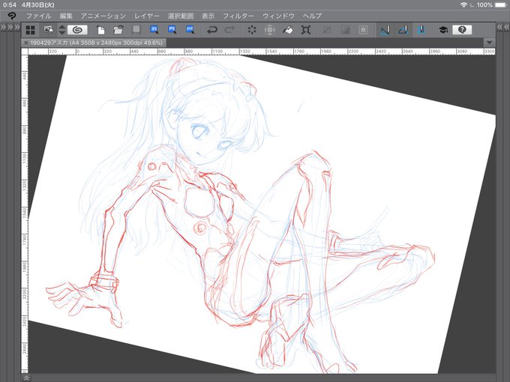Click the greyed-out Save icon
510x382 pixels.
136,30
